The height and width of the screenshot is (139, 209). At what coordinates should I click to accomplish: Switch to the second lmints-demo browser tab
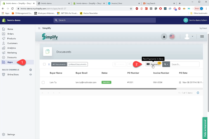point(54,3)
